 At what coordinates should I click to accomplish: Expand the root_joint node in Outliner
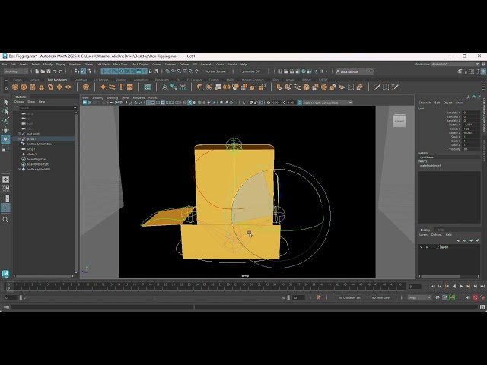pyautogui.click(x=19, y=134)
